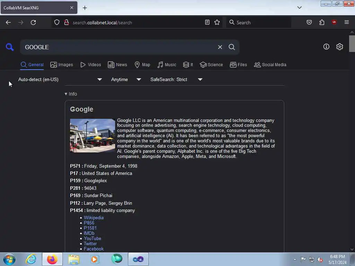
Task: Open the Firefox hamburger menu
Action: click(x=347, y=22)
